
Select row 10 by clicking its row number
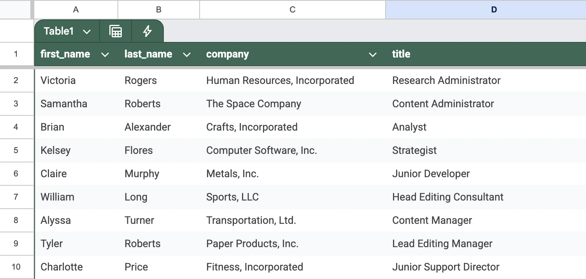[17, 267]
